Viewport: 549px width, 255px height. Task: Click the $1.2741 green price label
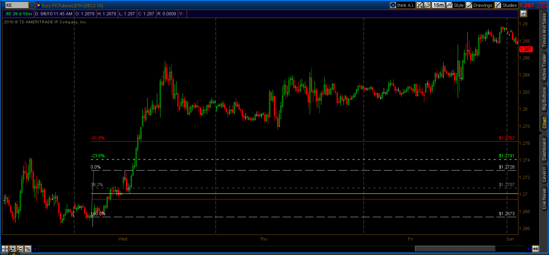pos(507,156)
